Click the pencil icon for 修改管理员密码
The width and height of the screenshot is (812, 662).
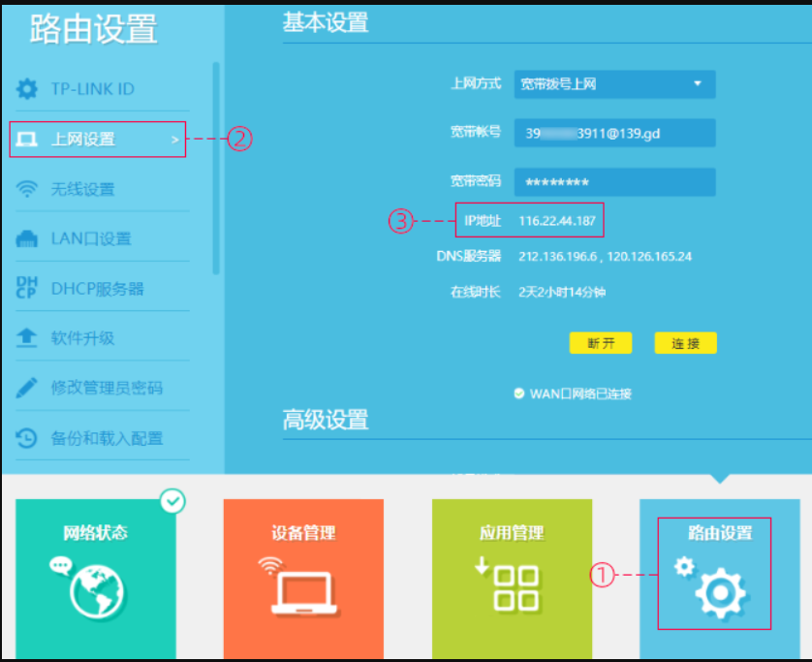tap(26, 388)
